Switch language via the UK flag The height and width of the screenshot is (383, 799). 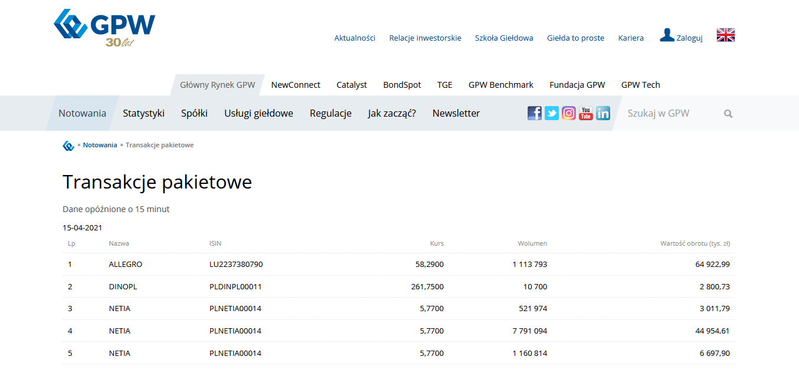[726, 35]
